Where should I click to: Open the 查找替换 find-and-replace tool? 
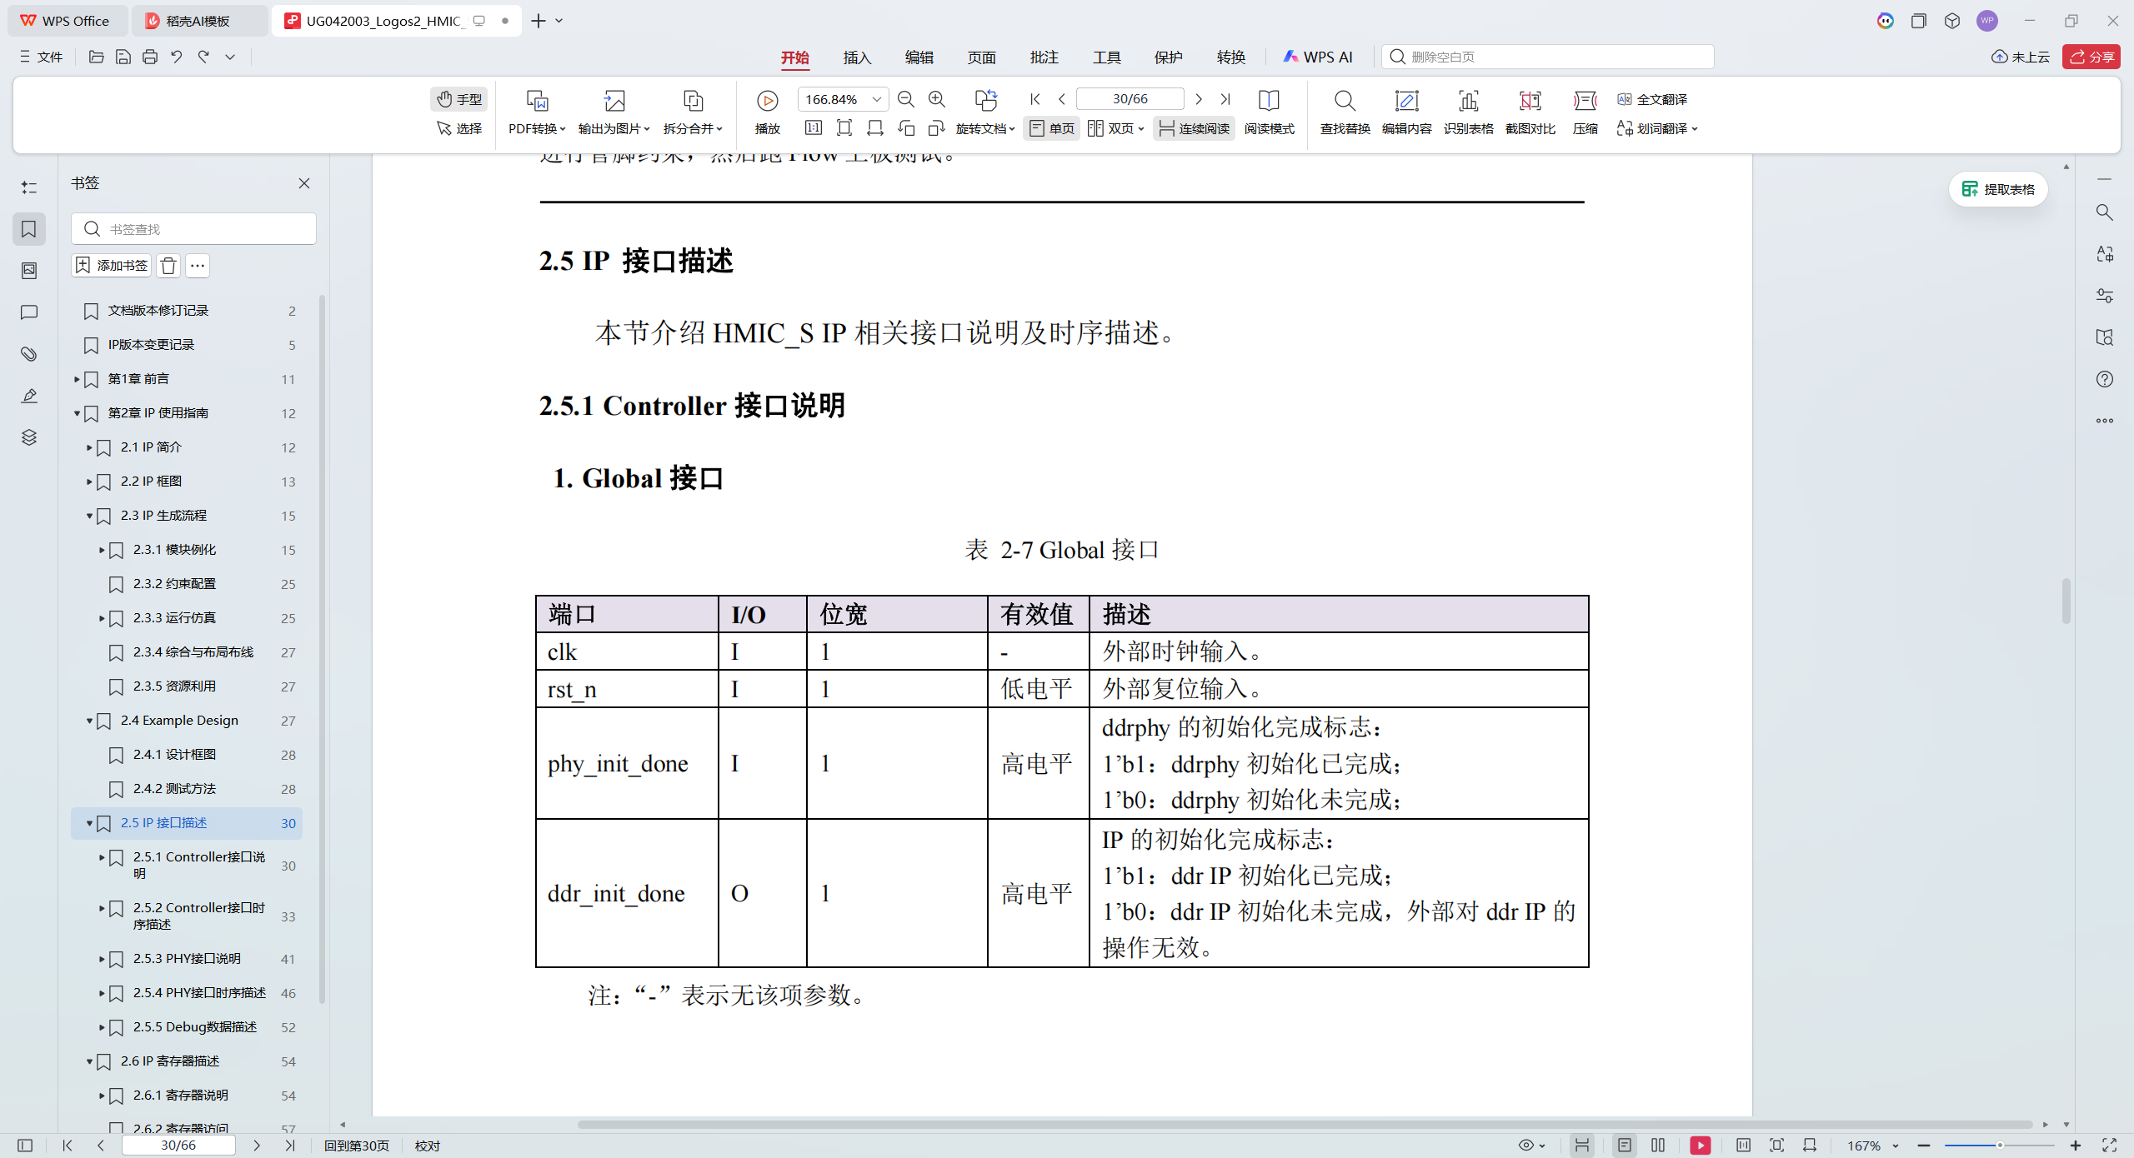(x=1344, y=112)
